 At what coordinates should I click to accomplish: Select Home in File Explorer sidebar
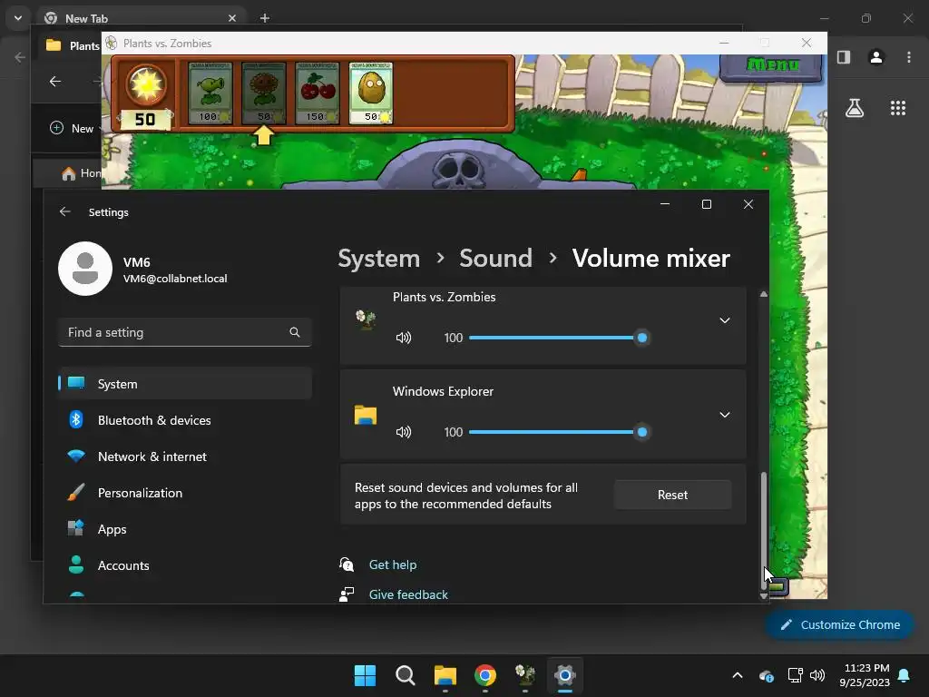81,173
